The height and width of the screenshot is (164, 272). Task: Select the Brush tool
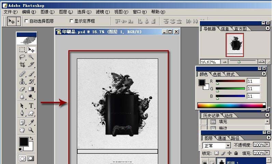31,74
